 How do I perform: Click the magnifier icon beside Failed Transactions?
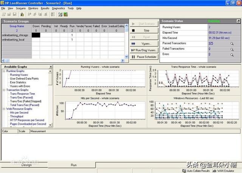click(x=232, y=49)
